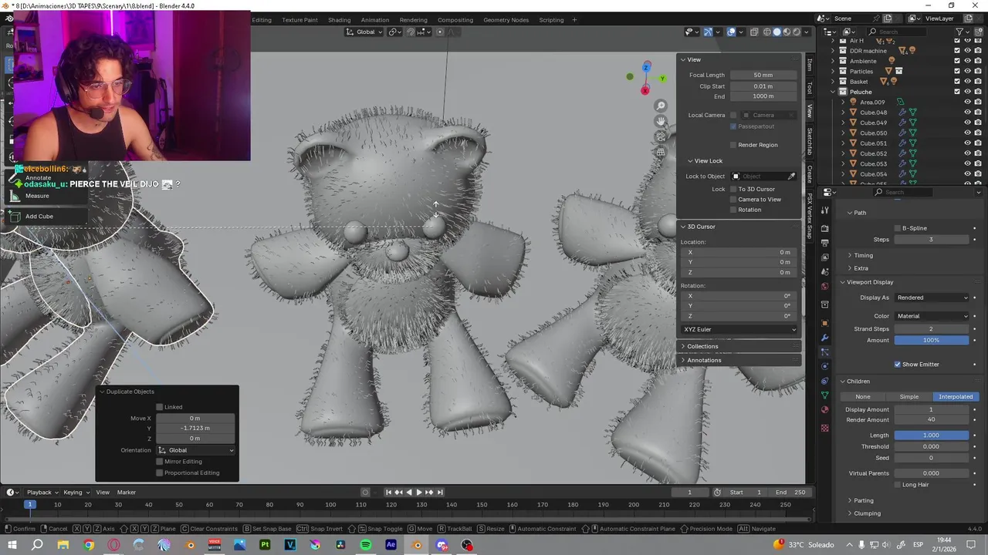Open the Object properties tab icon
Image resolution: width=988 pixels, height=555 pixels.
824,323
